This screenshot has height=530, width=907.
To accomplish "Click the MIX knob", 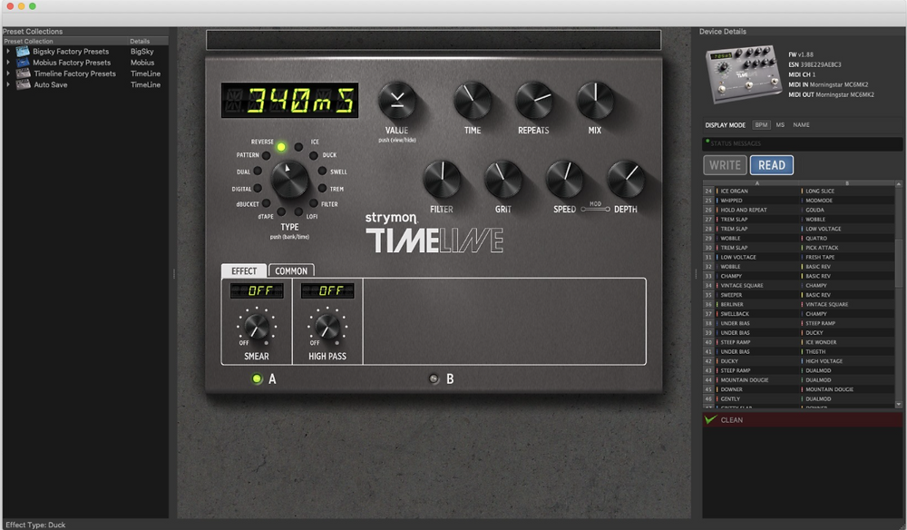I will tap(595, 102).
